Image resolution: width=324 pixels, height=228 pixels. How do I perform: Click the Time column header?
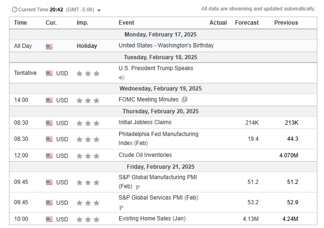(20, 23)
